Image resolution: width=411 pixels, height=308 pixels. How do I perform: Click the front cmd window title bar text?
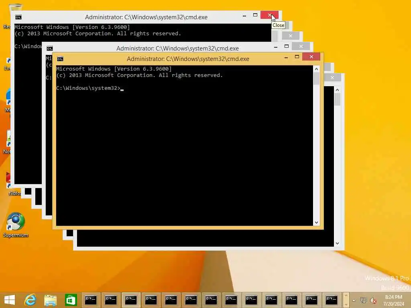point(188,59)
